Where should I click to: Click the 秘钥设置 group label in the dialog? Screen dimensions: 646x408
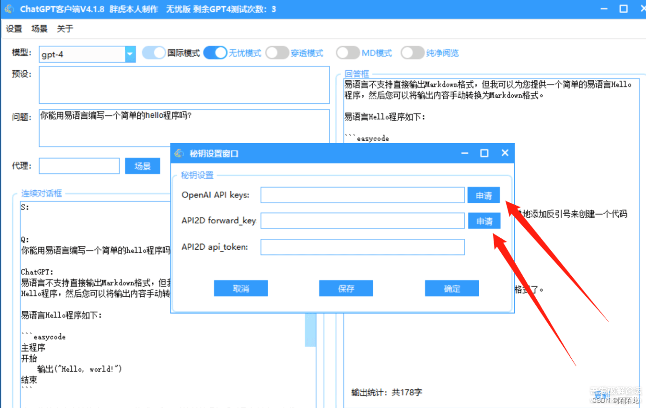coord(197,175)
